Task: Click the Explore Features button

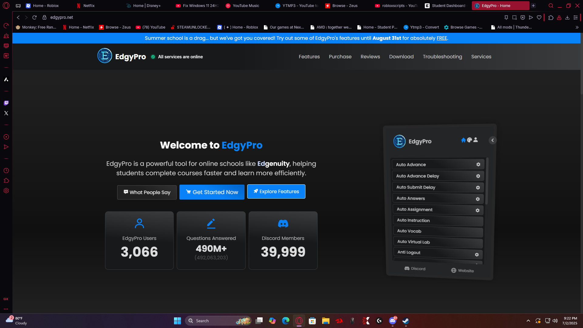Action: 276,191
